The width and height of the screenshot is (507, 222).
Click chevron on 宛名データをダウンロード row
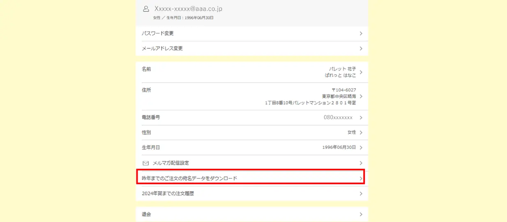(361, 179)
